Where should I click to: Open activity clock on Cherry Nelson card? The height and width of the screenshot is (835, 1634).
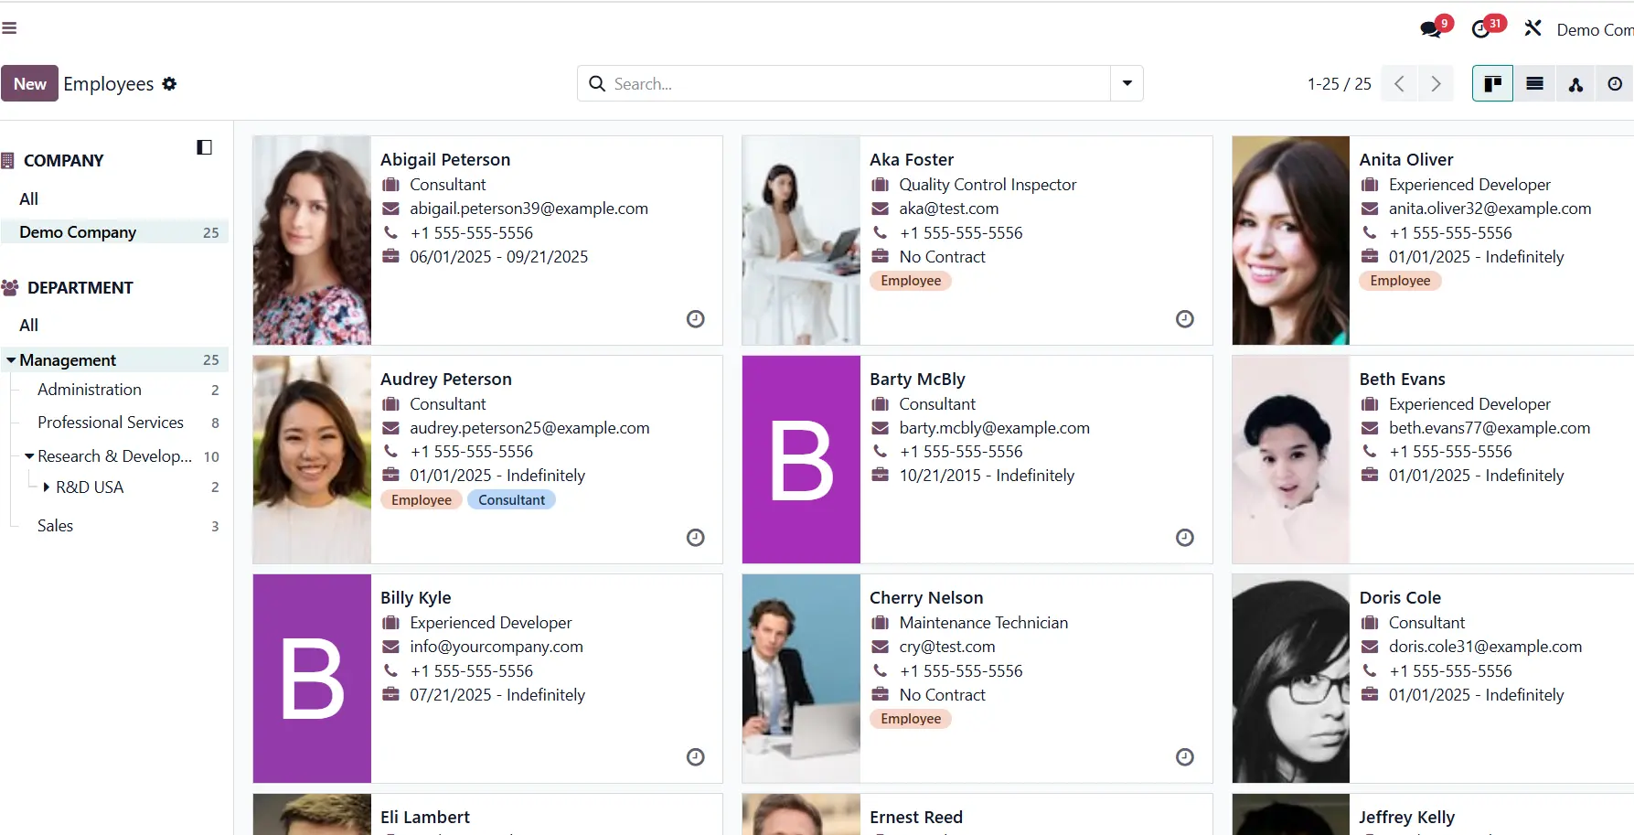tap(1185, 757)
